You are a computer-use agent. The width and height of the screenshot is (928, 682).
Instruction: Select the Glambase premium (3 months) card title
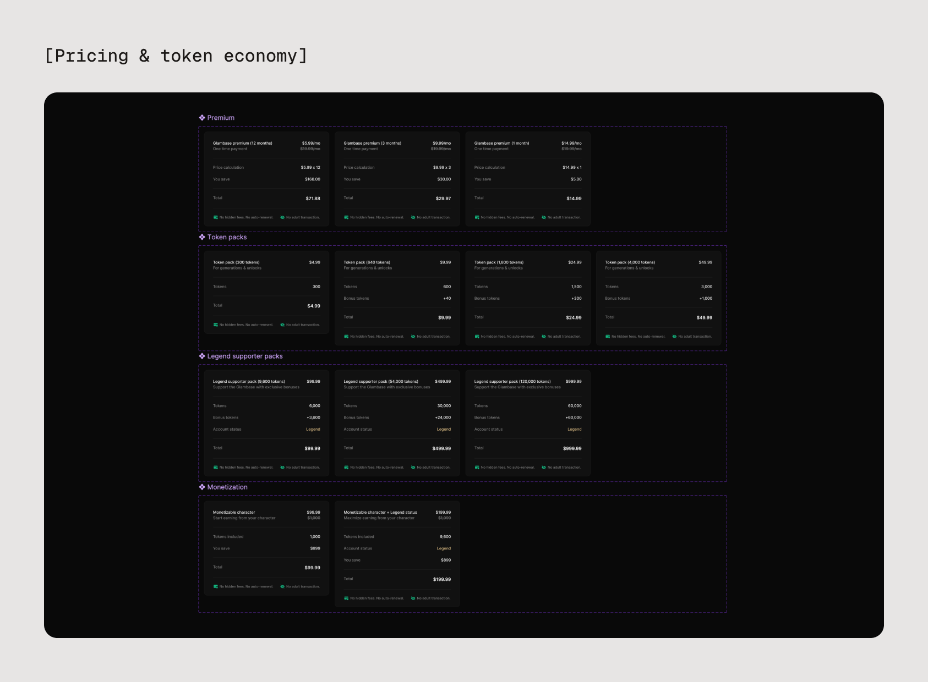[x=372, y=143]
